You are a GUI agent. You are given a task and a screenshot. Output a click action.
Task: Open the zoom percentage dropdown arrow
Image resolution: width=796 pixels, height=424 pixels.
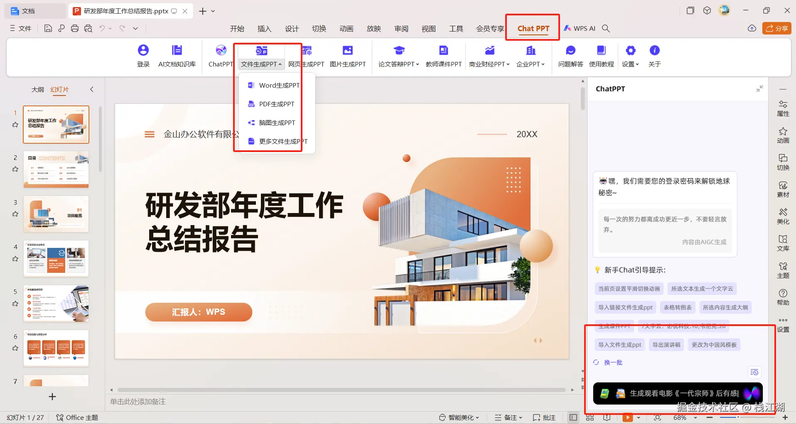tap(695, 417)
